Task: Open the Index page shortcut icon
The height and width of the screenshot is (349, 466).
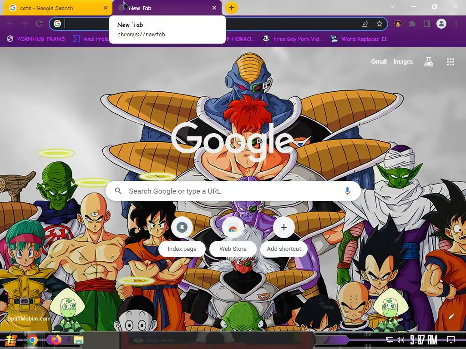Action: [182, 227]
